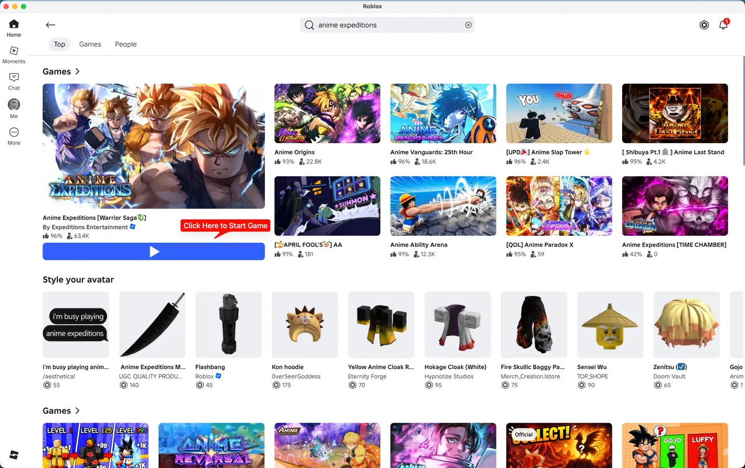Click verified badge next to Expeditions Entertainment
Screen dimensions: 745x468
pyautogui.click(x=133, y=227)
